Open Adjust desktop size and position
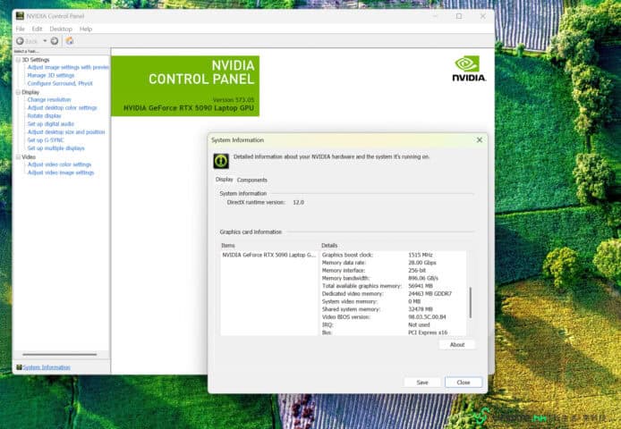This screenshot has width=621, height=429. click(66, 131)
